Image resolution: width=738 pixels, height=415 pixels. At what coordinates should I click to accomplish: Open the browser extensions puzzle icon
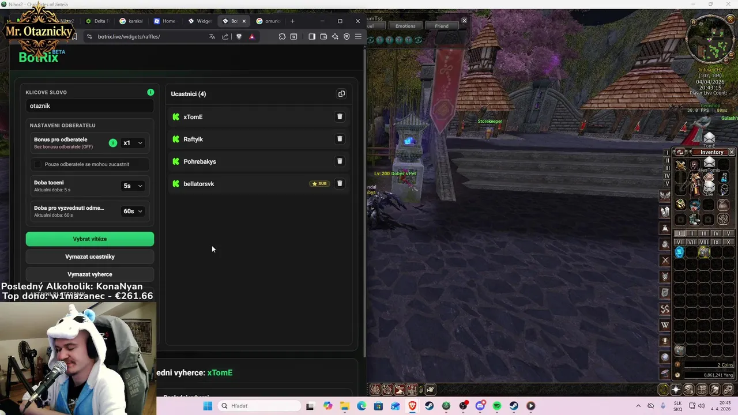(x=282, y=36)
